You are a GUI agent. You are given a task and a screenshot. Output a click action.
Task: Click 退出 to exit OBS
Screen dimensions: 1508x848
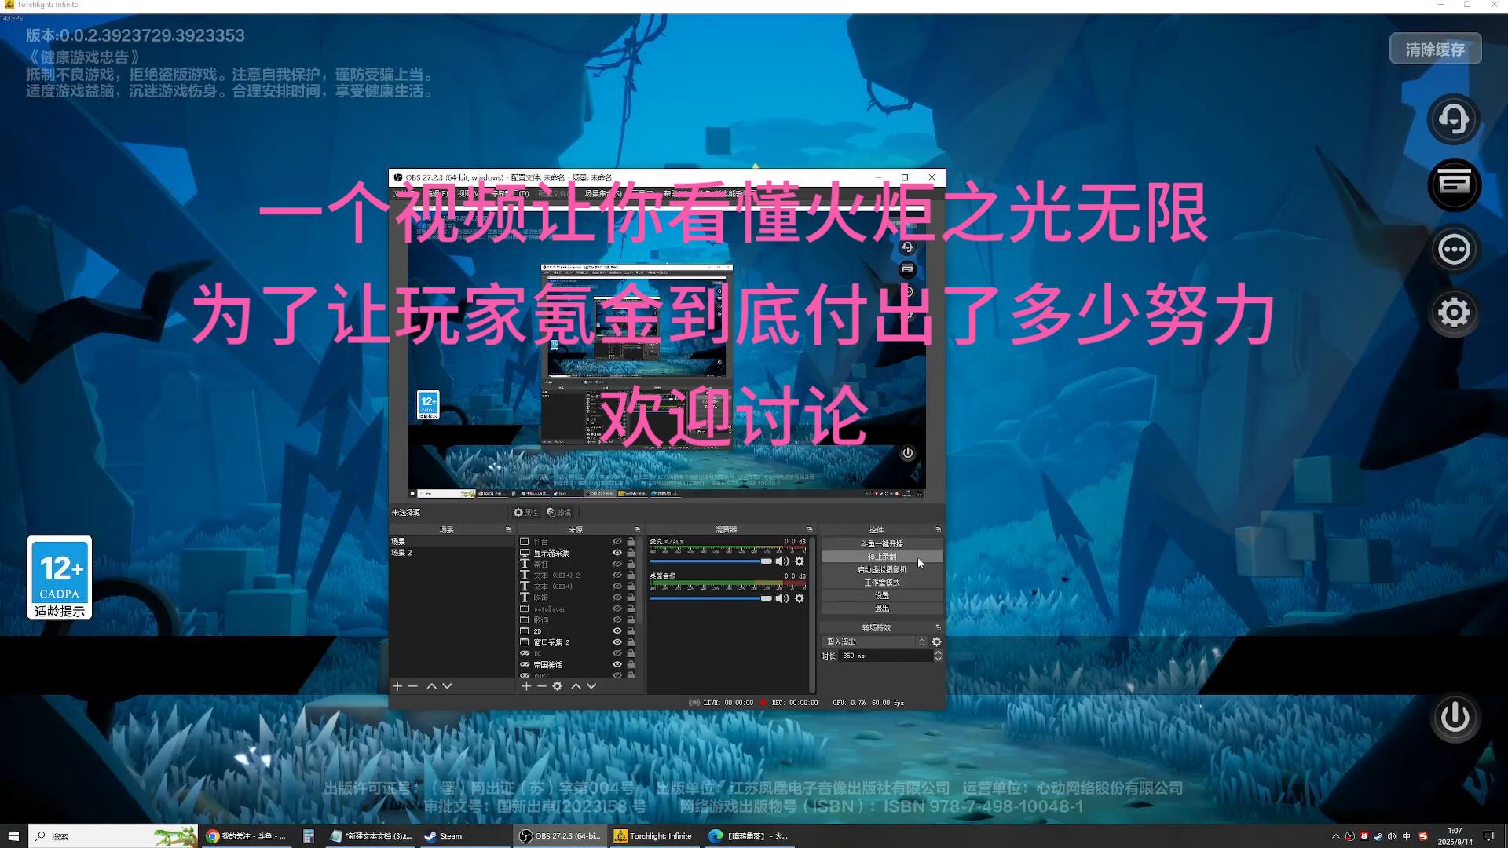coord(881,609)
